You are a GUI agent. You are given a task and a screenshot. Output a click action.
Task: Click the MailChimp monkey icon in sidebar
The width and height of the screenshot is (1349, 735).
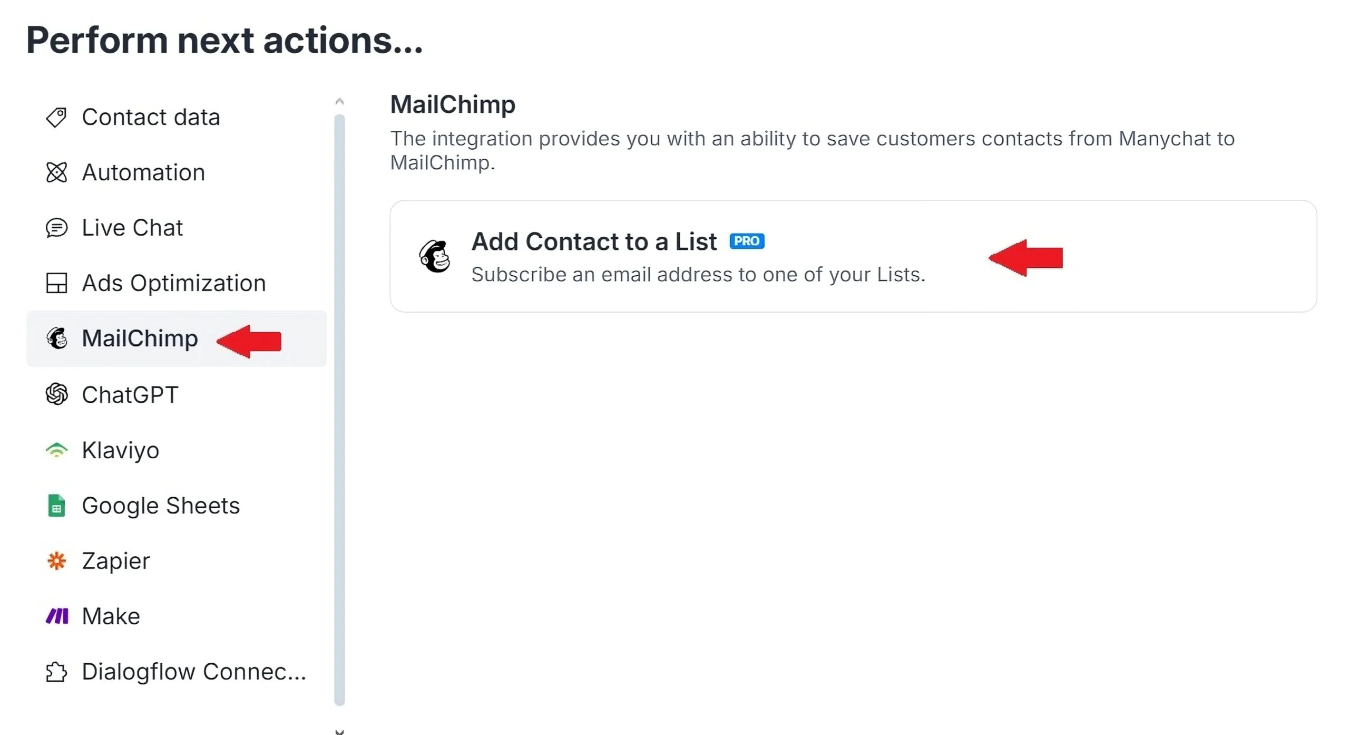56,339
